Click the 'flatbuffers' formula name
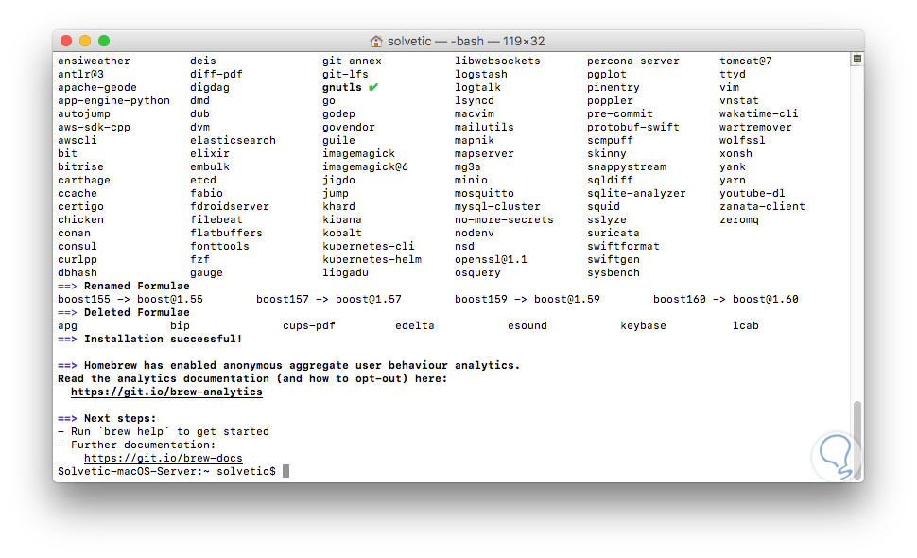 226,233
